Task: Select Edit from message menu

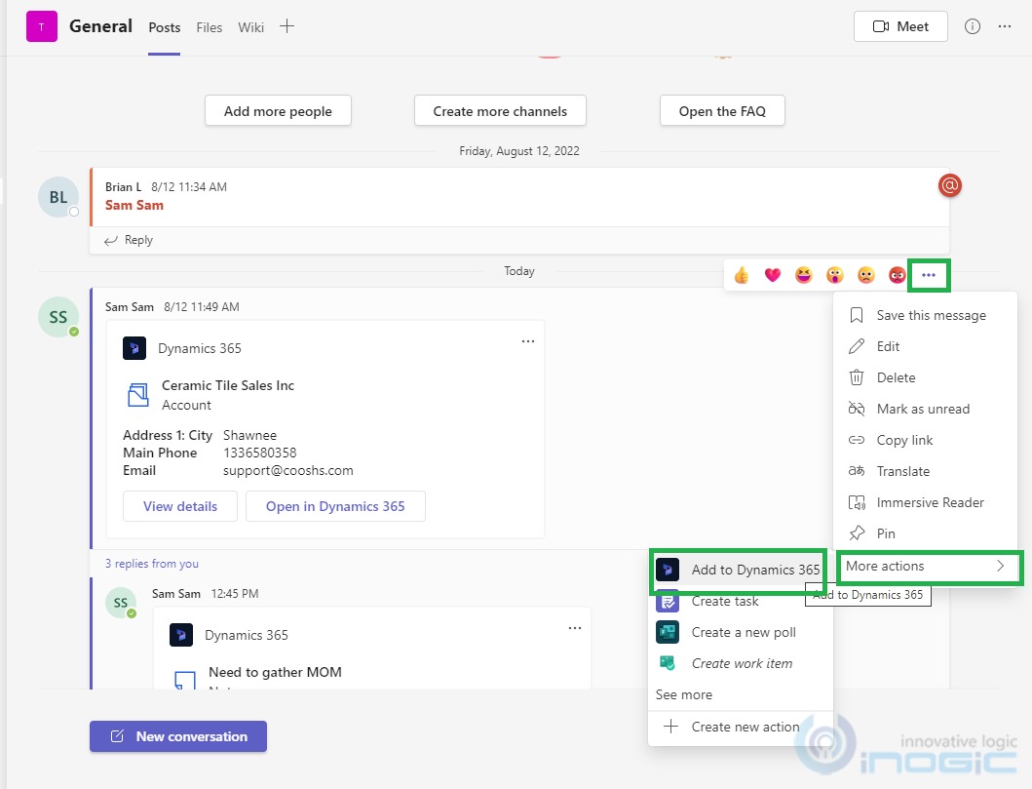Action: [x=926, y=346]
